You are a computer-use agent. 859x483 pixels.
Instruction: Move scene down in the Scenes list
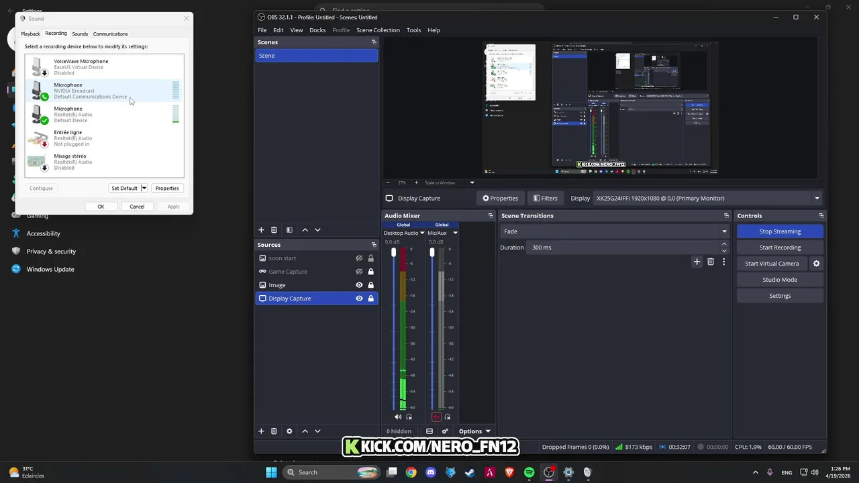click(317, 230)
